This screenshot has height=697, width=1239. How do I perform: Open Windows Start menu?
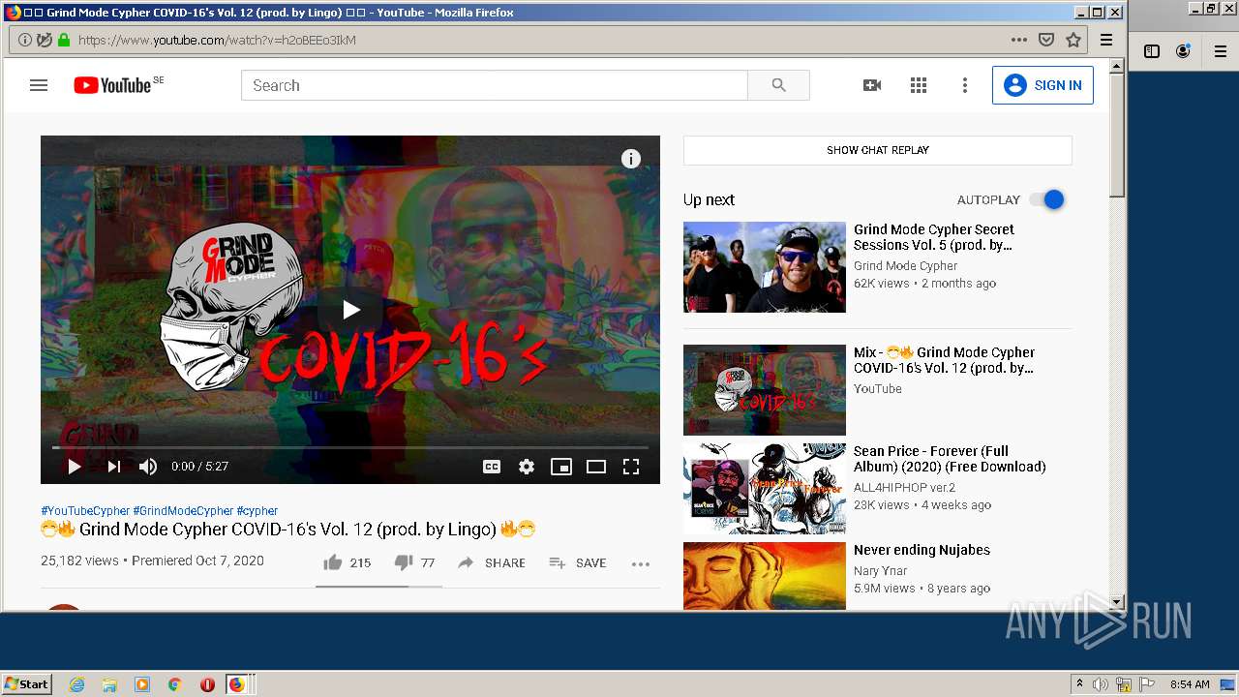(27, 683)
